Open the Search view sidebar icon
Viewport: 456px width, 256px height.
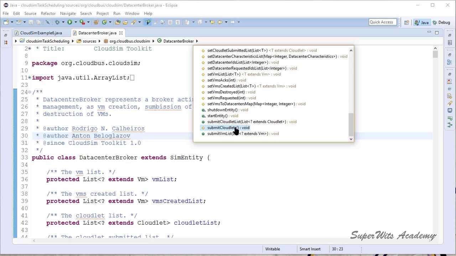(x=450, y=103)
